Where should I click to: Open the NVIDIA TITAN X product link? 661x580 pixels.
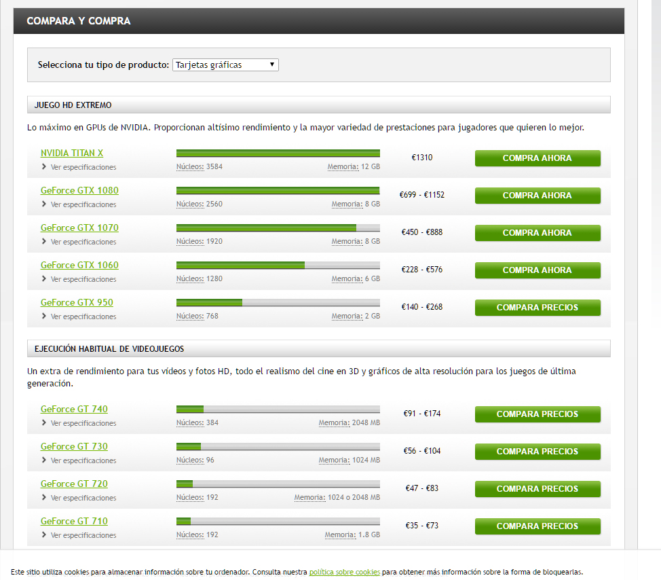point(72,153)
